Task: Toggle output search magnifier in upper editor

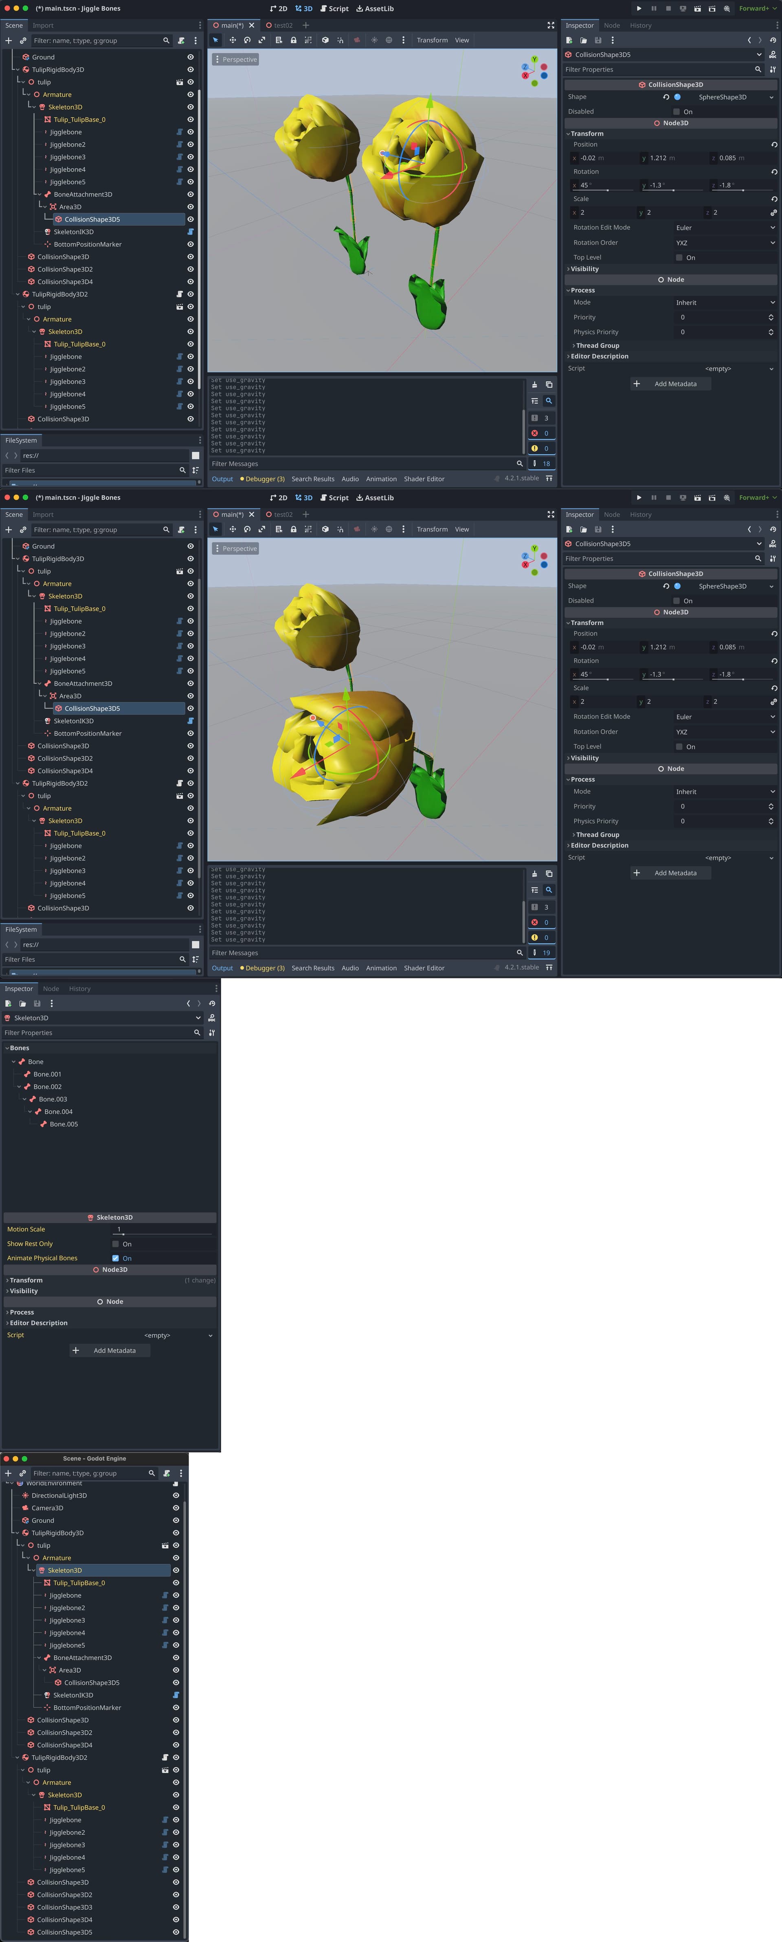Action: pos(549,401)
